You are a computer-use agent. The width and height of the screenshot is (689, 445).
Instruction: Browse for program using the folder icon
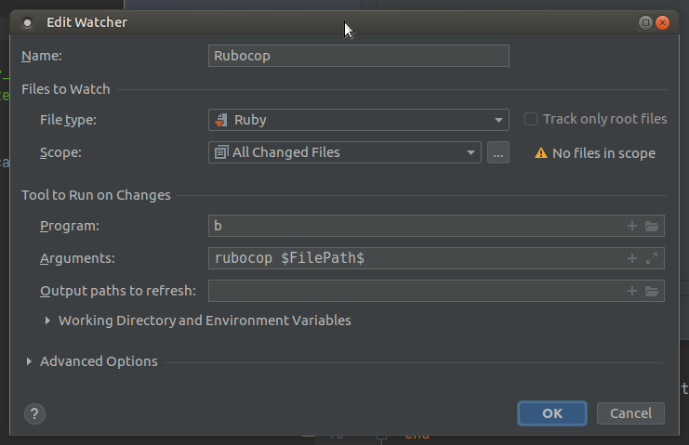[x=652, y=226]
